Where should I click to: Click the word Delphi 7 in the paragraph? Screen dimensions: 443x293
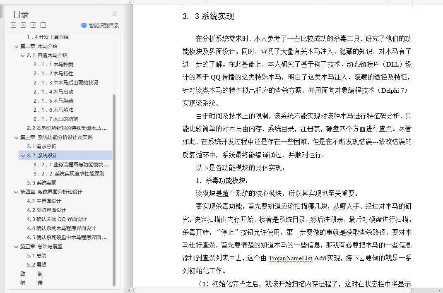(x=393, y=91)
